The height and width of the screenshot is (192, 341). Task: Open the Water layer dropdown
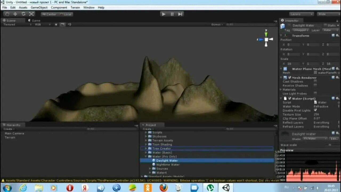click(x=331, y=30)
